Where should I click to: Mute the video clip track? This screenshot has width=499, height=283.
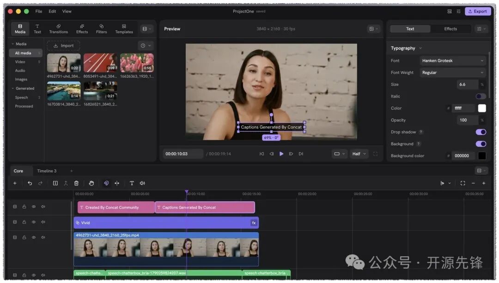pyautogui.click(x=43, y=238)
